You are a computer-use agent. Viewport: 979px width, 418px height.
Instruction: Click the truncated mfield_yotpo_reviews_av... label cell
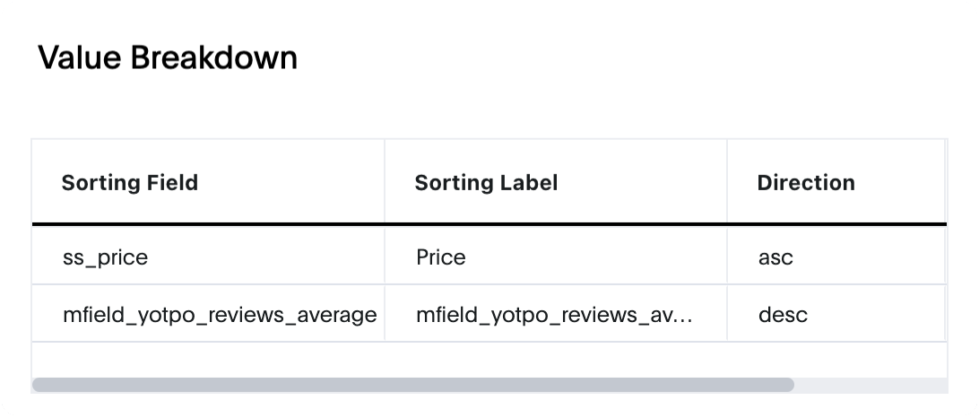[x=556, y=314]
